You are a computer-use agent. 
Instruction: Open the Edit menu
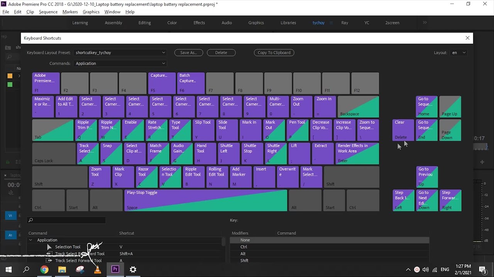(18, 12)
